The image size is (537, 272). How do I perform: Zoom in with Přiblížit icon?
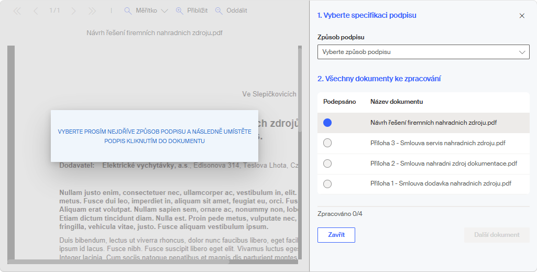pyautogui.click(x=180, y=10)
